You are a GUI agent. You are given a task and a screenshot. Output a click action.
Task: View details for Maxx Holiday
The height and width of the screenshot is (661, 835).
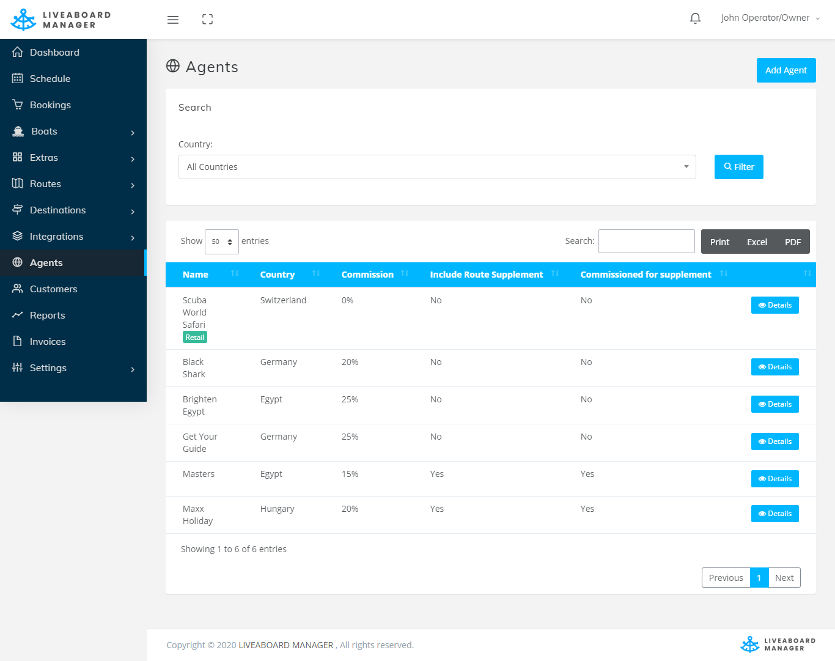pyautogui.click(x=774, y=514)
